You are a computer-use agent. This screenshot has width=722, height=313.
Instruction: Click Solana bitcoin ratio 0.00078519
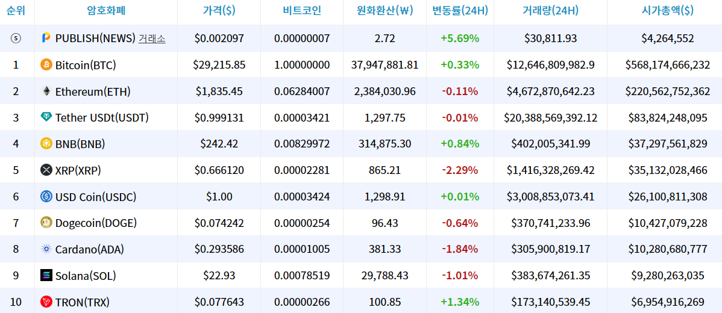point(302,276)
